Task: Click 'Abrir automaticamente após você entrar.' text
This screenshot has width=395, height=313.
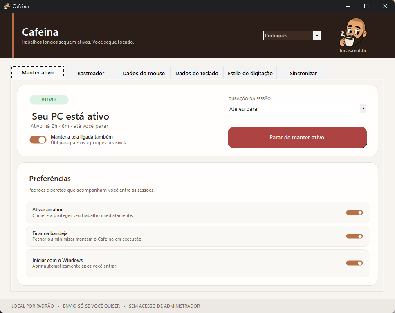Action: pos(75,266)
